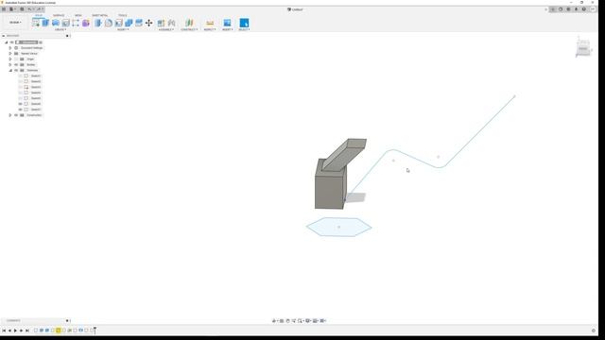
Task: Select the Combine tool
Action: (129, 23)
